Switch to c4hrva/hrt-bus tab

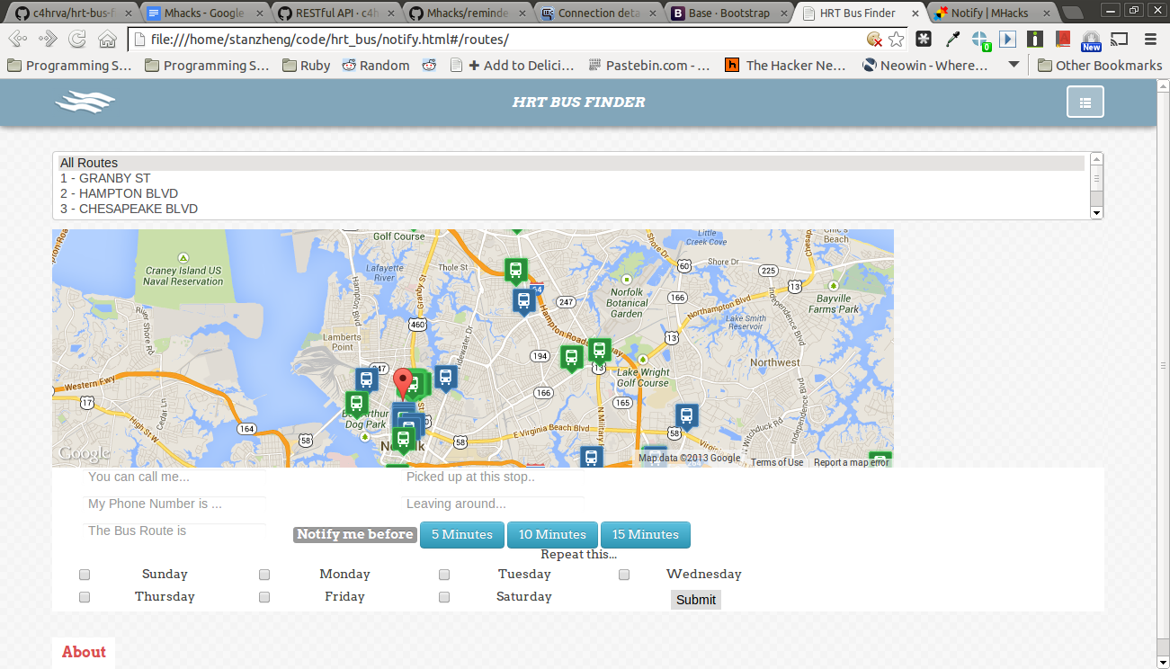pos(72,13)
